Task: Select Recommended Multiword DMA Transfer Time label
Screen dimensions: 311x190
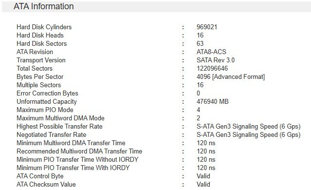Action: point(79,152)
